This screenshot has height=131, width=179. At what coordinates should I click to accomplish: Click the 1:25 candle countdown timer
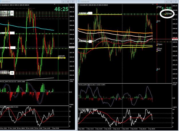tap(167, 9)
